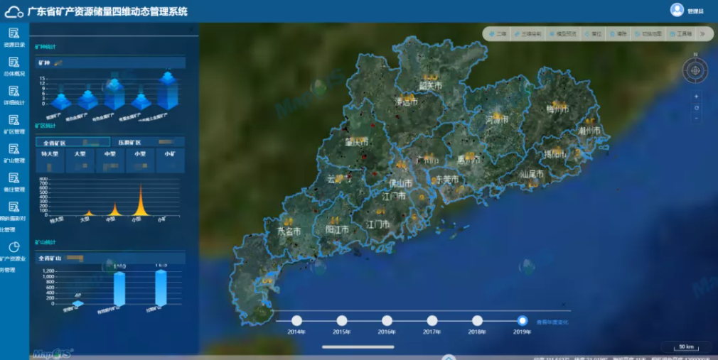The image size is (718, 360).
Task: Select the 三维绘制 toolbar tool
Action: click(x=527, y=34)
